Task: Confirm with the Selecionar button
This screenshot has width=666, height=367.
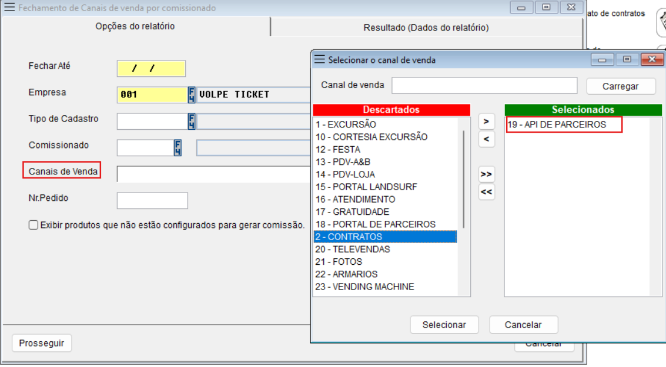Action: click(444, 325)
